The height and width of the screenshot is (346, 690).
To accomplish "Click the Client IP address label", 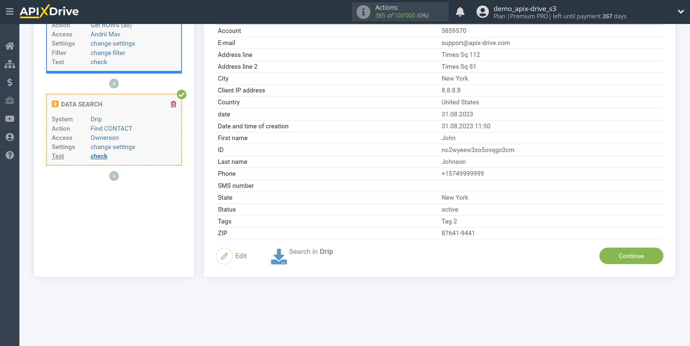I will click(241, 90).
